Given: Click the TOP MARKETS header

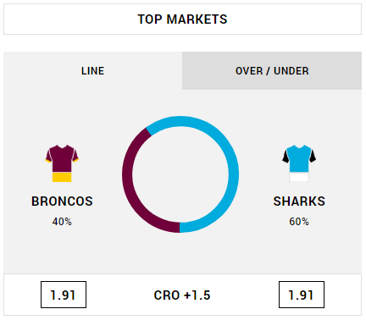Looking at the screenshot, I should (182, 19).
